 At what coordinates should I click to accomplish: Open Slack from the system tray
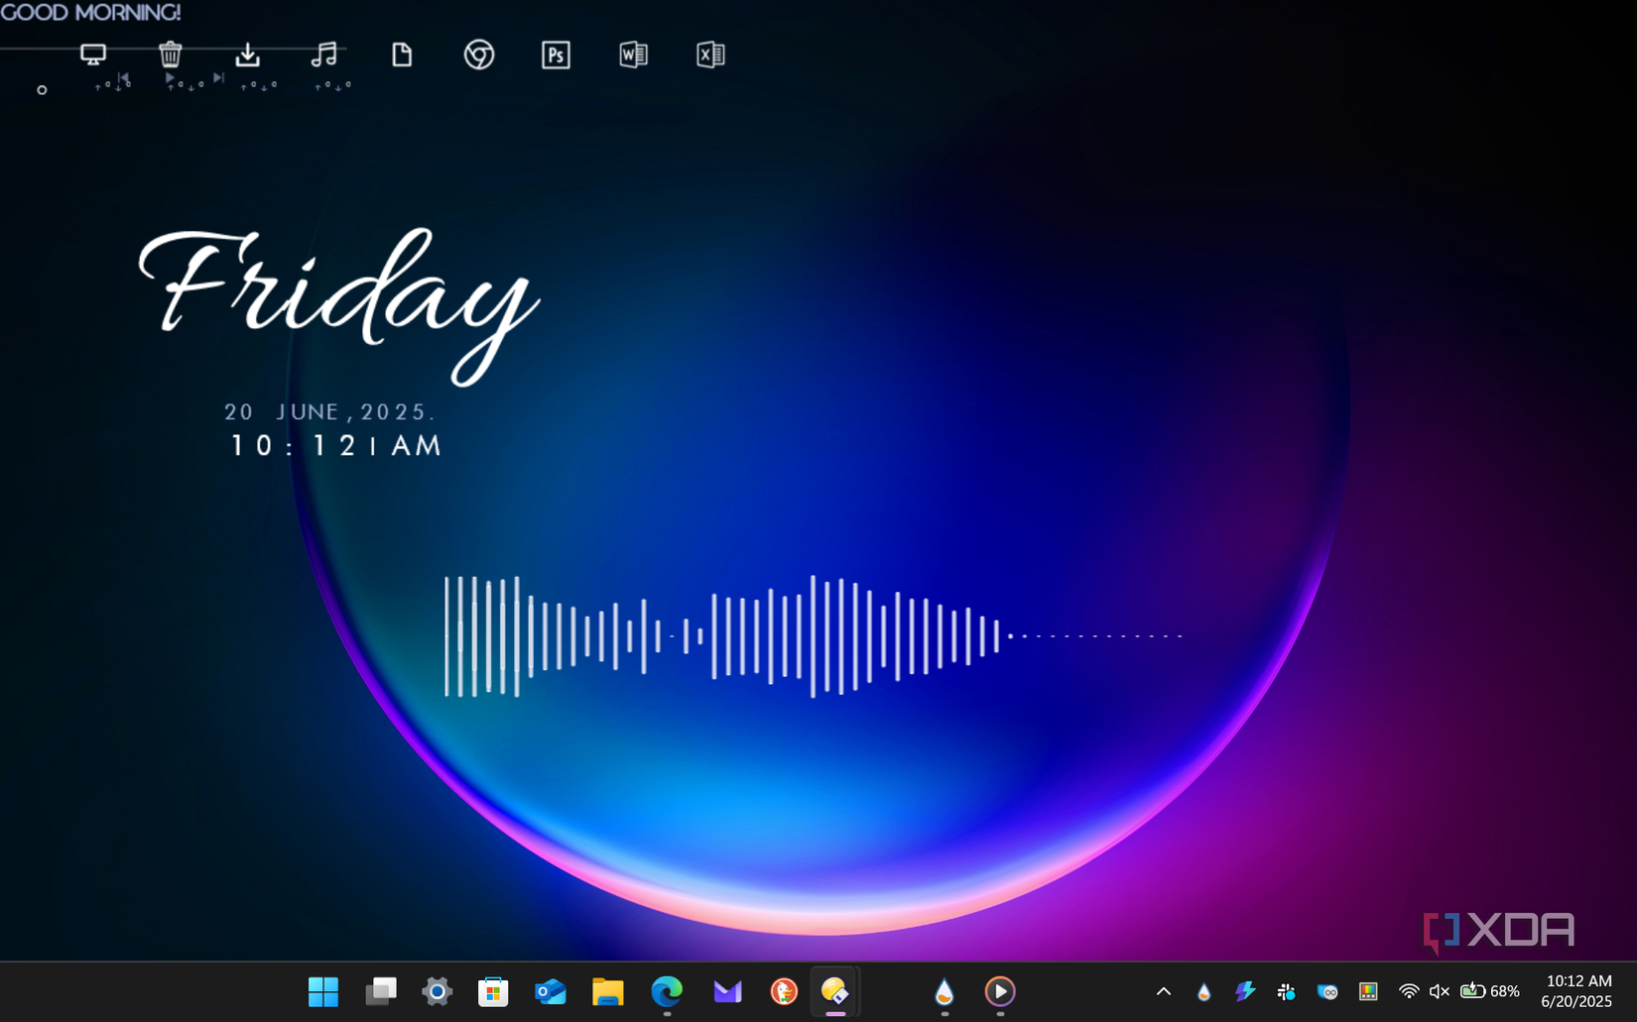[x=1286, y=990]
